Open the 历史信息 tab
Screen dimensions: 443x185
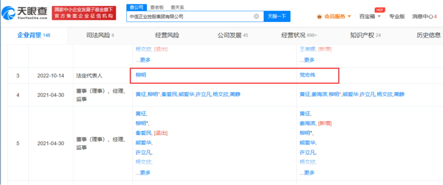428,36
